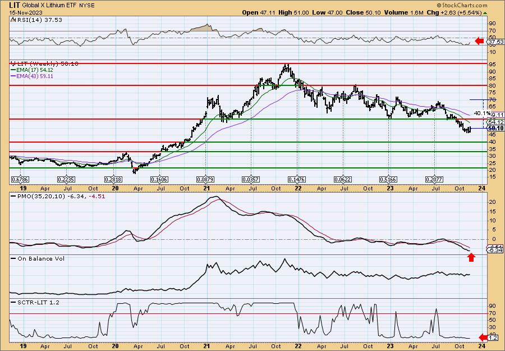
Task: Click the 0.2818 value box
Action: click(113, 179)
